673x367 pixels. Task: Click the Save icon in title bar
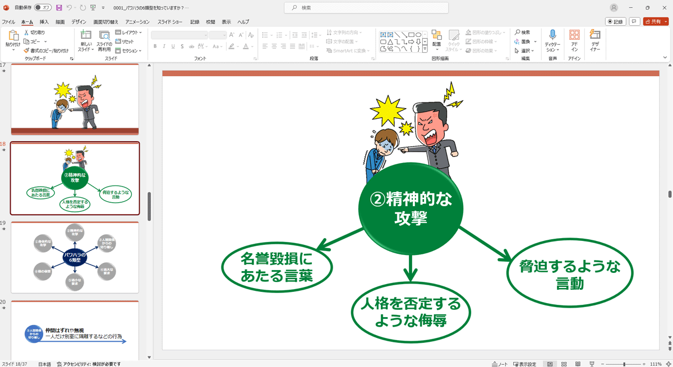pyautogui.click(x=59, y=8)
